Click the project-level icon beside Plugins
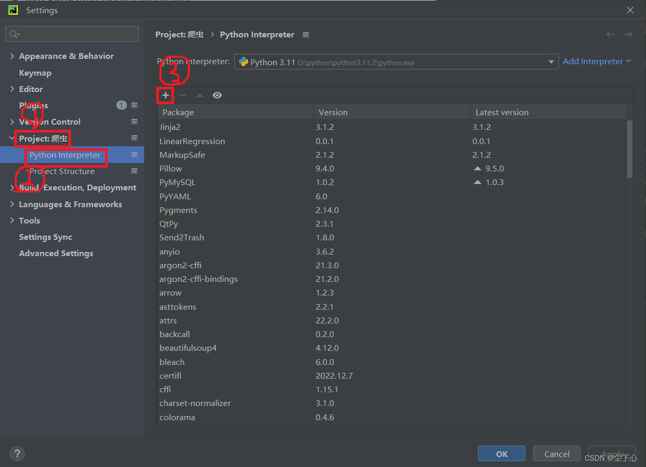This screenshot has width=646, height=467. (x=134, y=105)
